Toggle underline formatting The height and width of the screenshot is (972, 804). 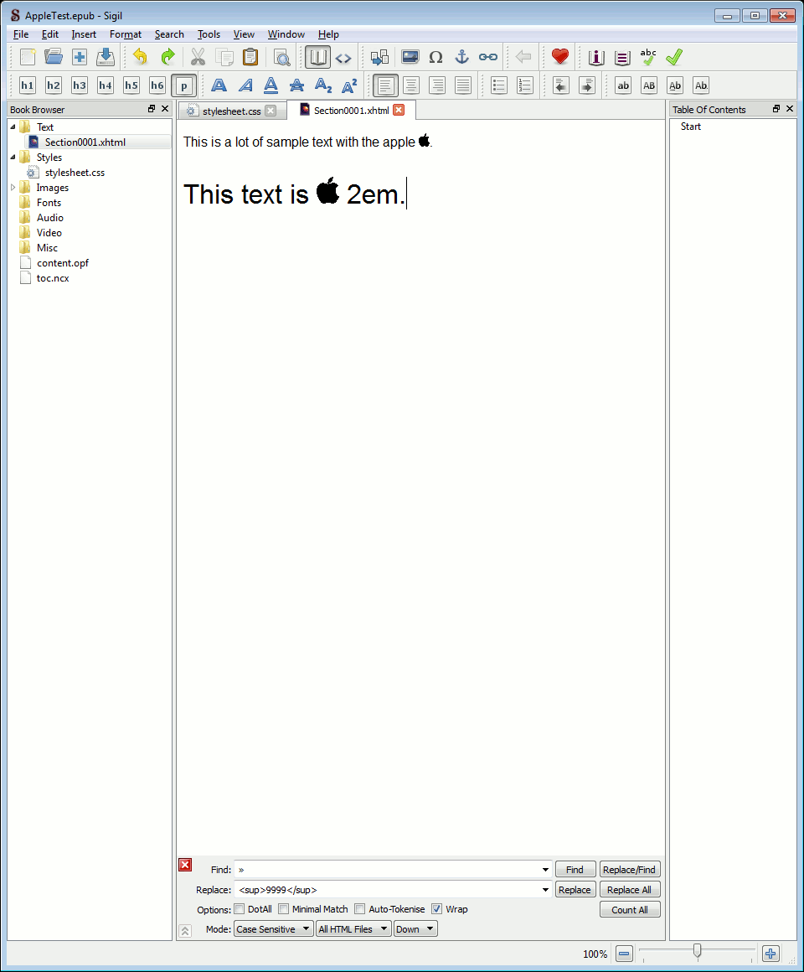point(271,85)
